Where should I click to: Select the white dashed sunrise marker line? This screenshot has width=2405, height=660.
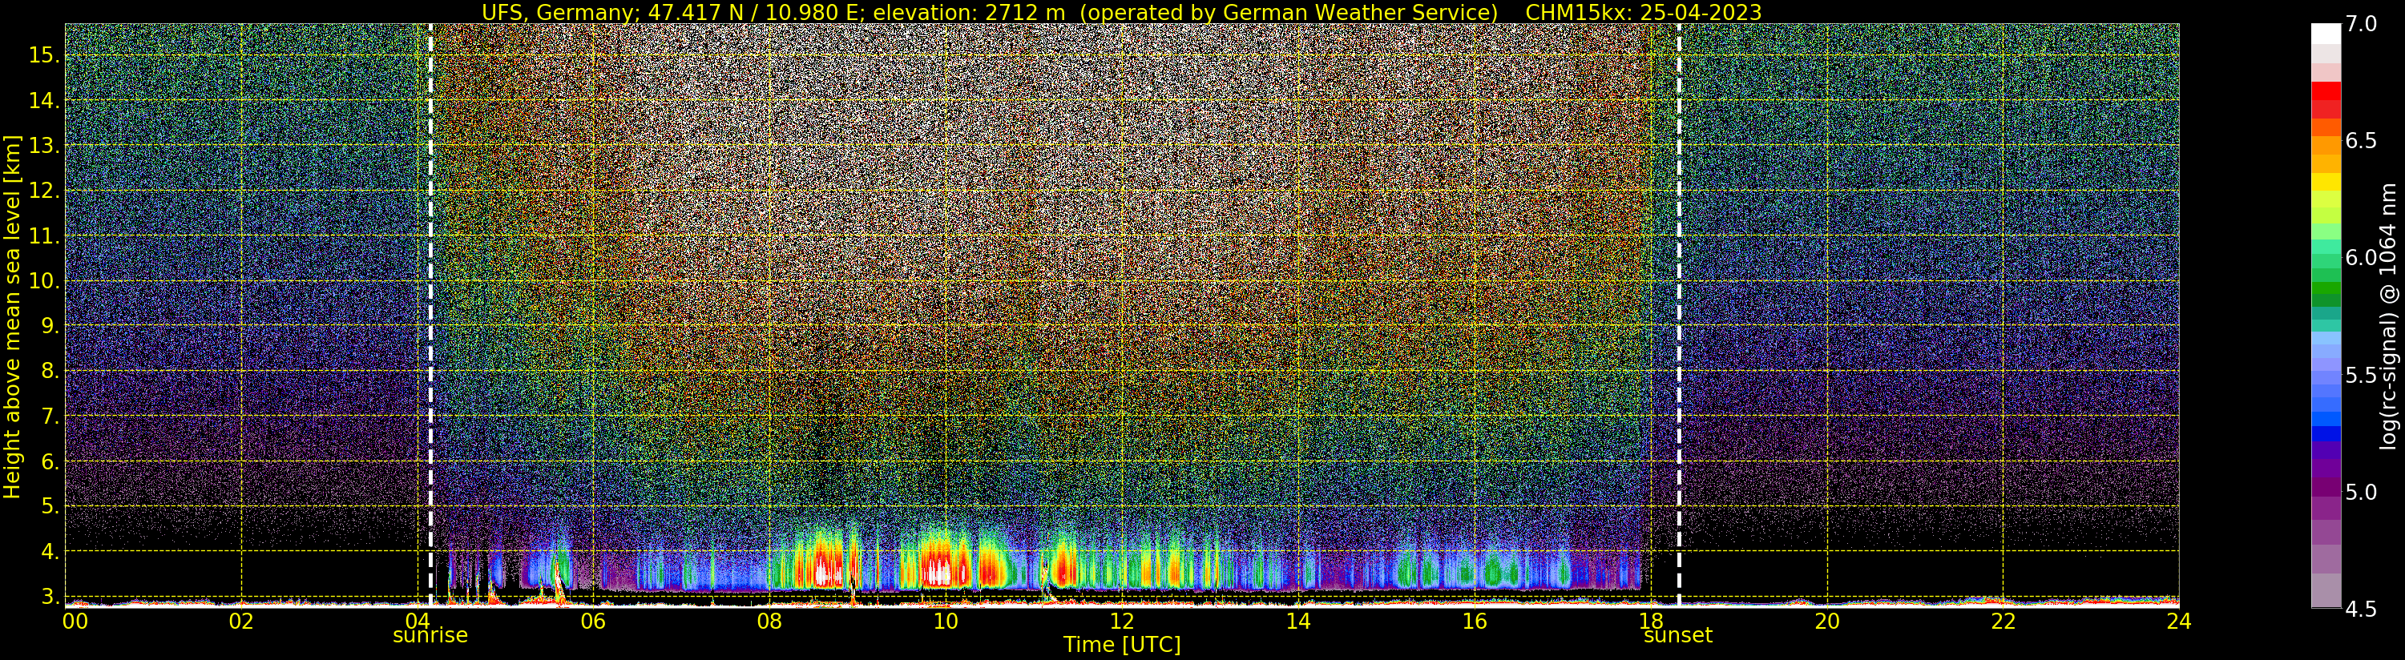(x=430, y=316)
